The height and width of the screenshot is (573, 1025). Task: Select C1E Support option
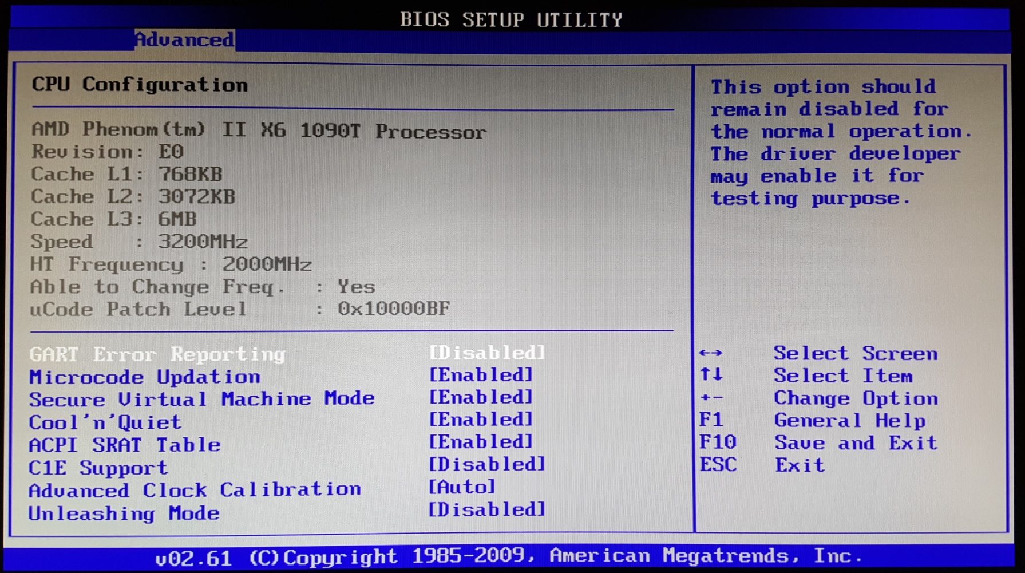coord(98,468)
